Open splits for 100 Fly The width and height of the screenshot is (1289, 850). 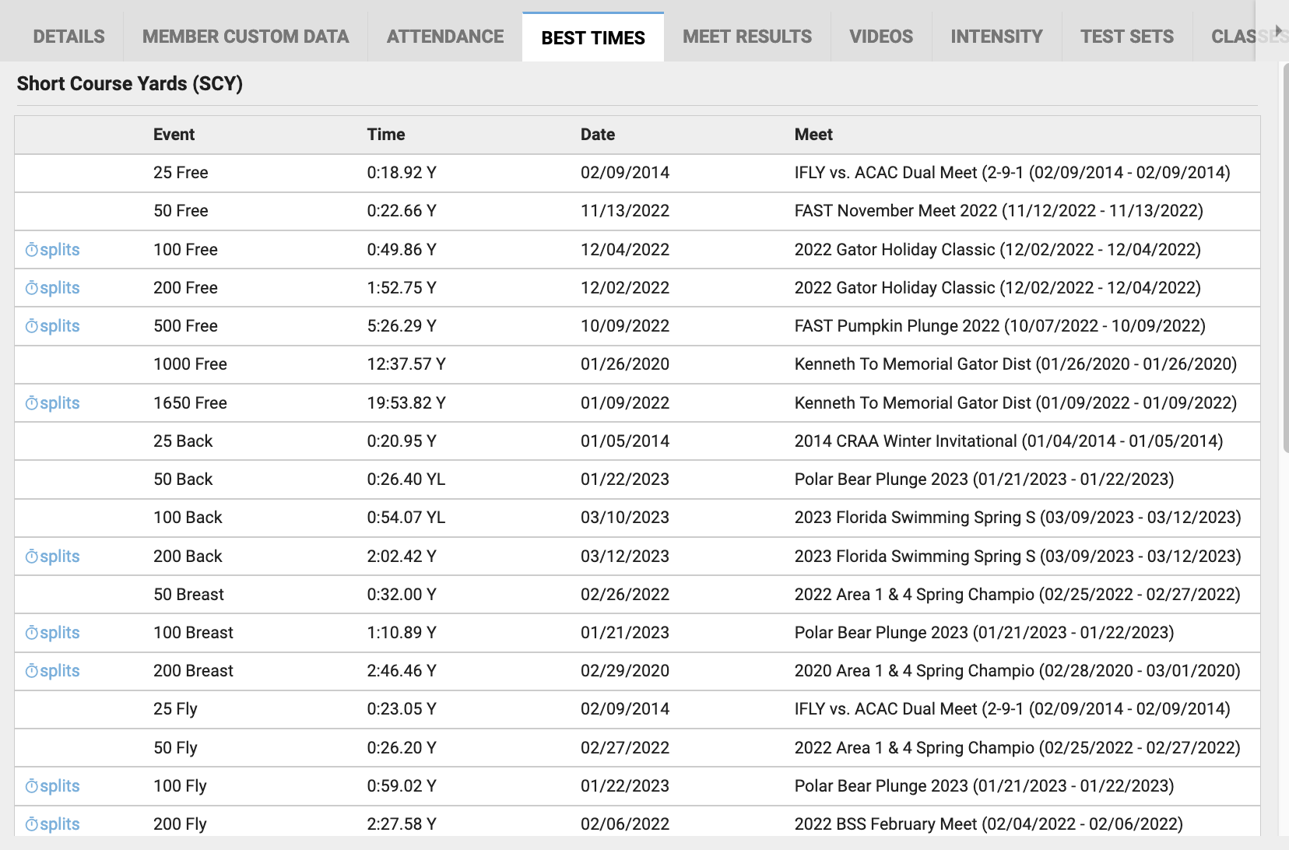coord(53,786)
